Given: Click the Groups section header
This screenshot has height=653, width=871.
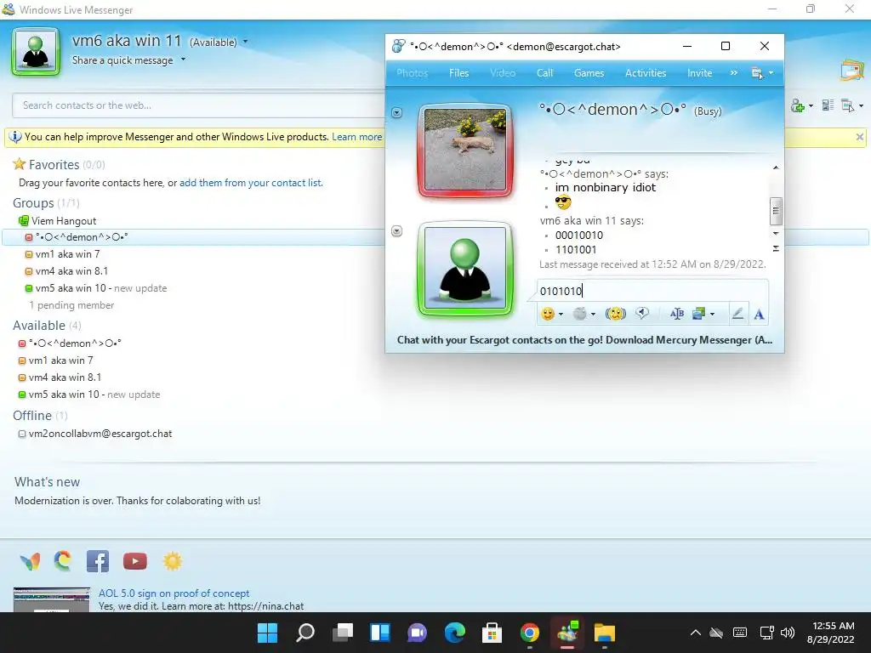Looking at the screenshot, I should click(46, 203).
